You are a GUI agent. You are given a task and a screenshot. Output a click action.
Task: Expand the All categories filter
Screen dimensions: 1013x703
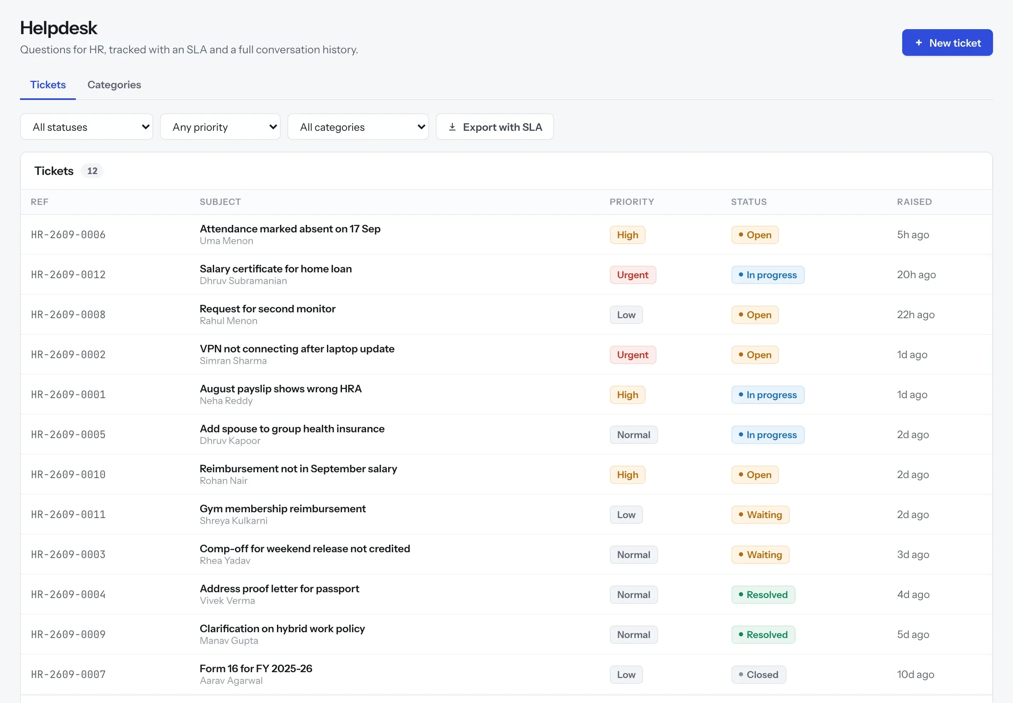(358, 127)
